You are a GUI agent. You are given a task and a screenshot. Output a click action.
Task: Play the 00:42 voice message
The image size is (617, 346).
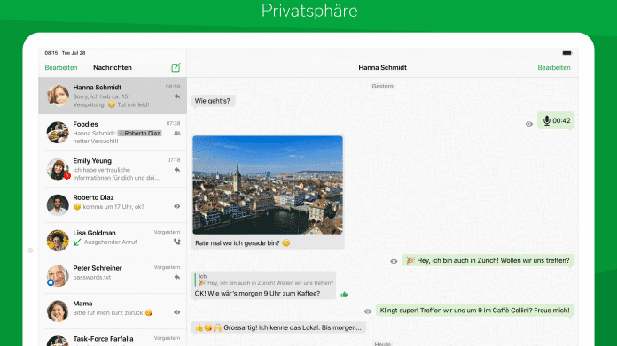point(556,120)
